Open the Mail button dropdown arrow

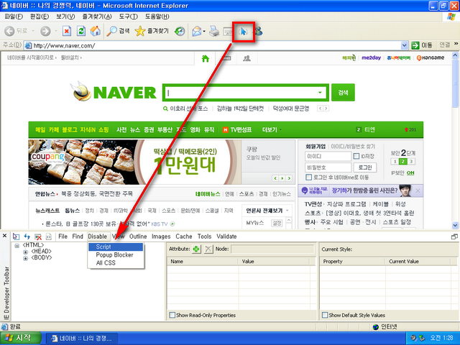tap(204, 31)
